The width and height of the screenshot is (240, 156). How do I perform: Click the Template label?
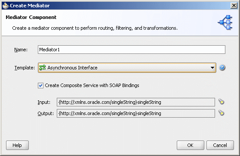(x=25, y=68)
